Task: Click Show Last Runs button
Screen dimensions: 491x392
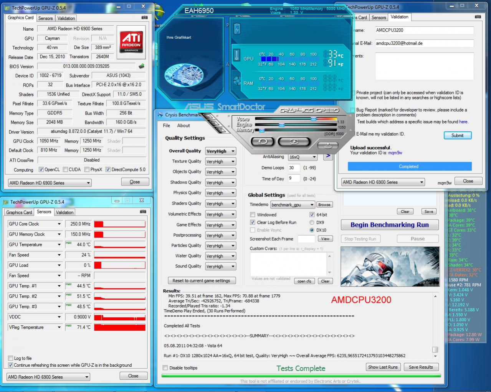Action: [x=383, y=367]
